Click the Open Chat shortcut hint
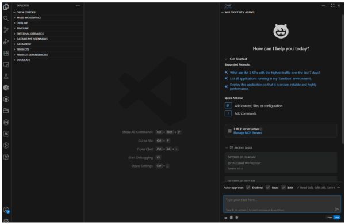The image size is (345, 224). pyautogui.click(x=158, y=149)
